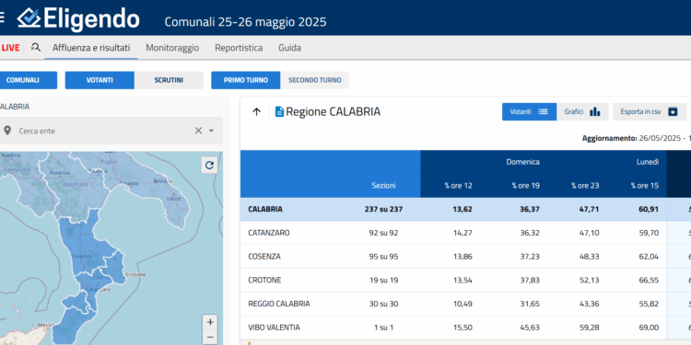
Task: Open the search icon next to LIVE
Action: (35, 48)
